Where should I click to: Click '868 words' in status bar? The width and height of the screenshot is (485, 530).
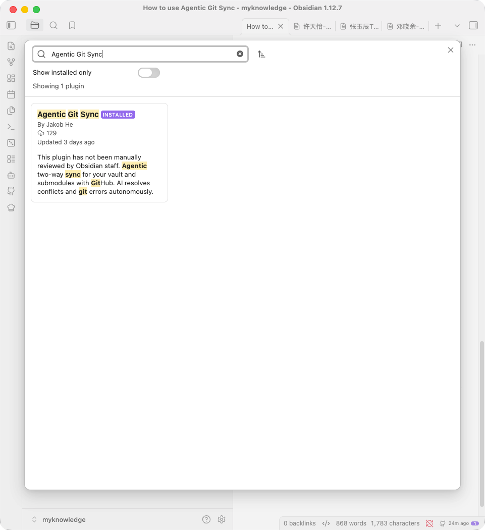351,523
